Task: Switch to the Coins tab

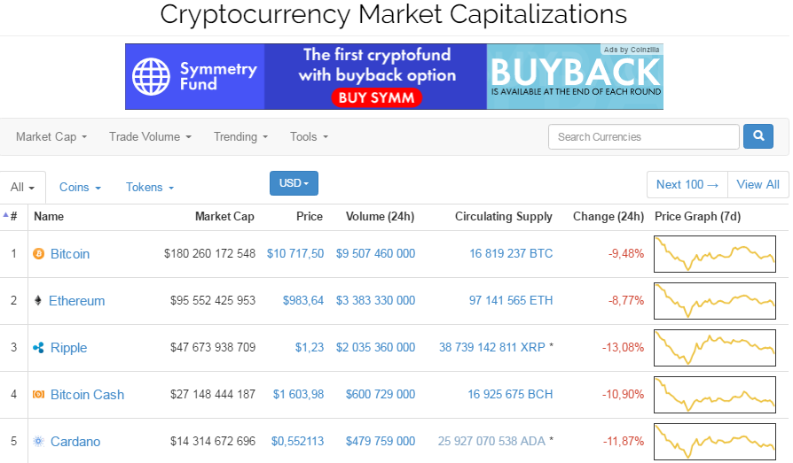Action: coord(80,188)
